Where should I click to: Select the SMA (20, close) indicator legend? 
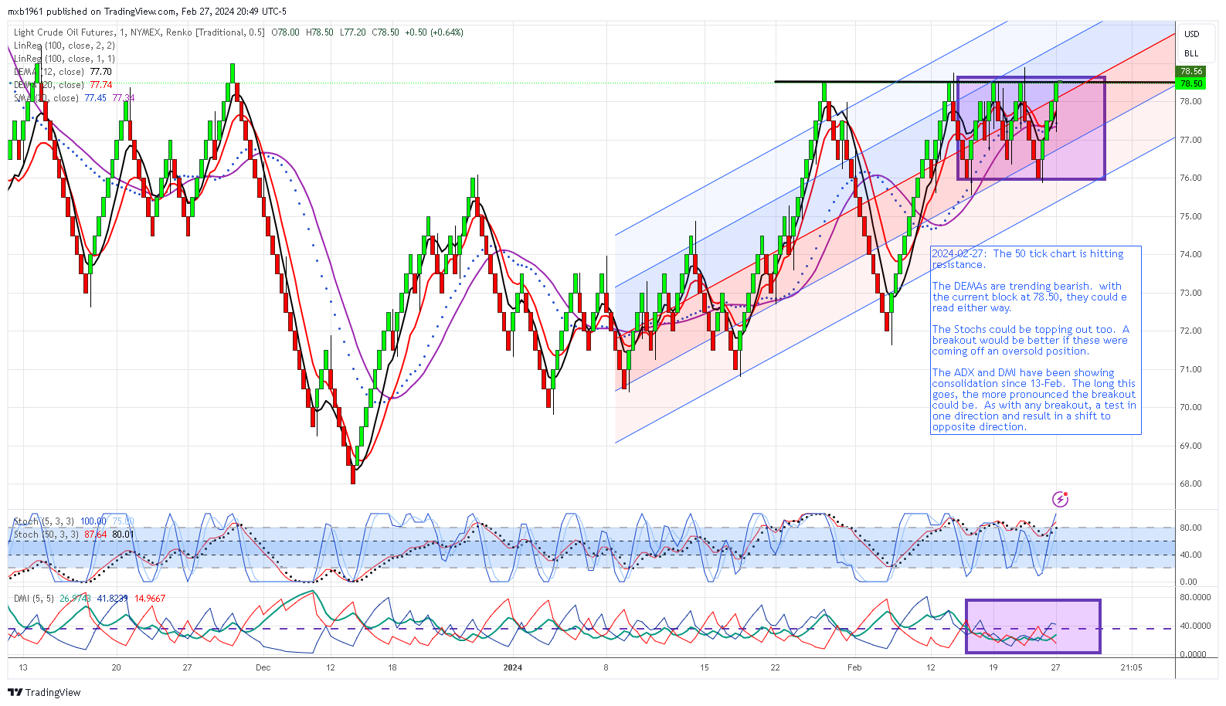(46, 98)
